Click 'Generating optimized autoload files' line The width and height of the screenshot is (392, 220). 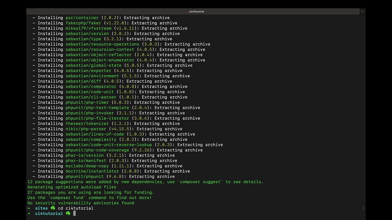pyautogui.click(x=72, y=187)
